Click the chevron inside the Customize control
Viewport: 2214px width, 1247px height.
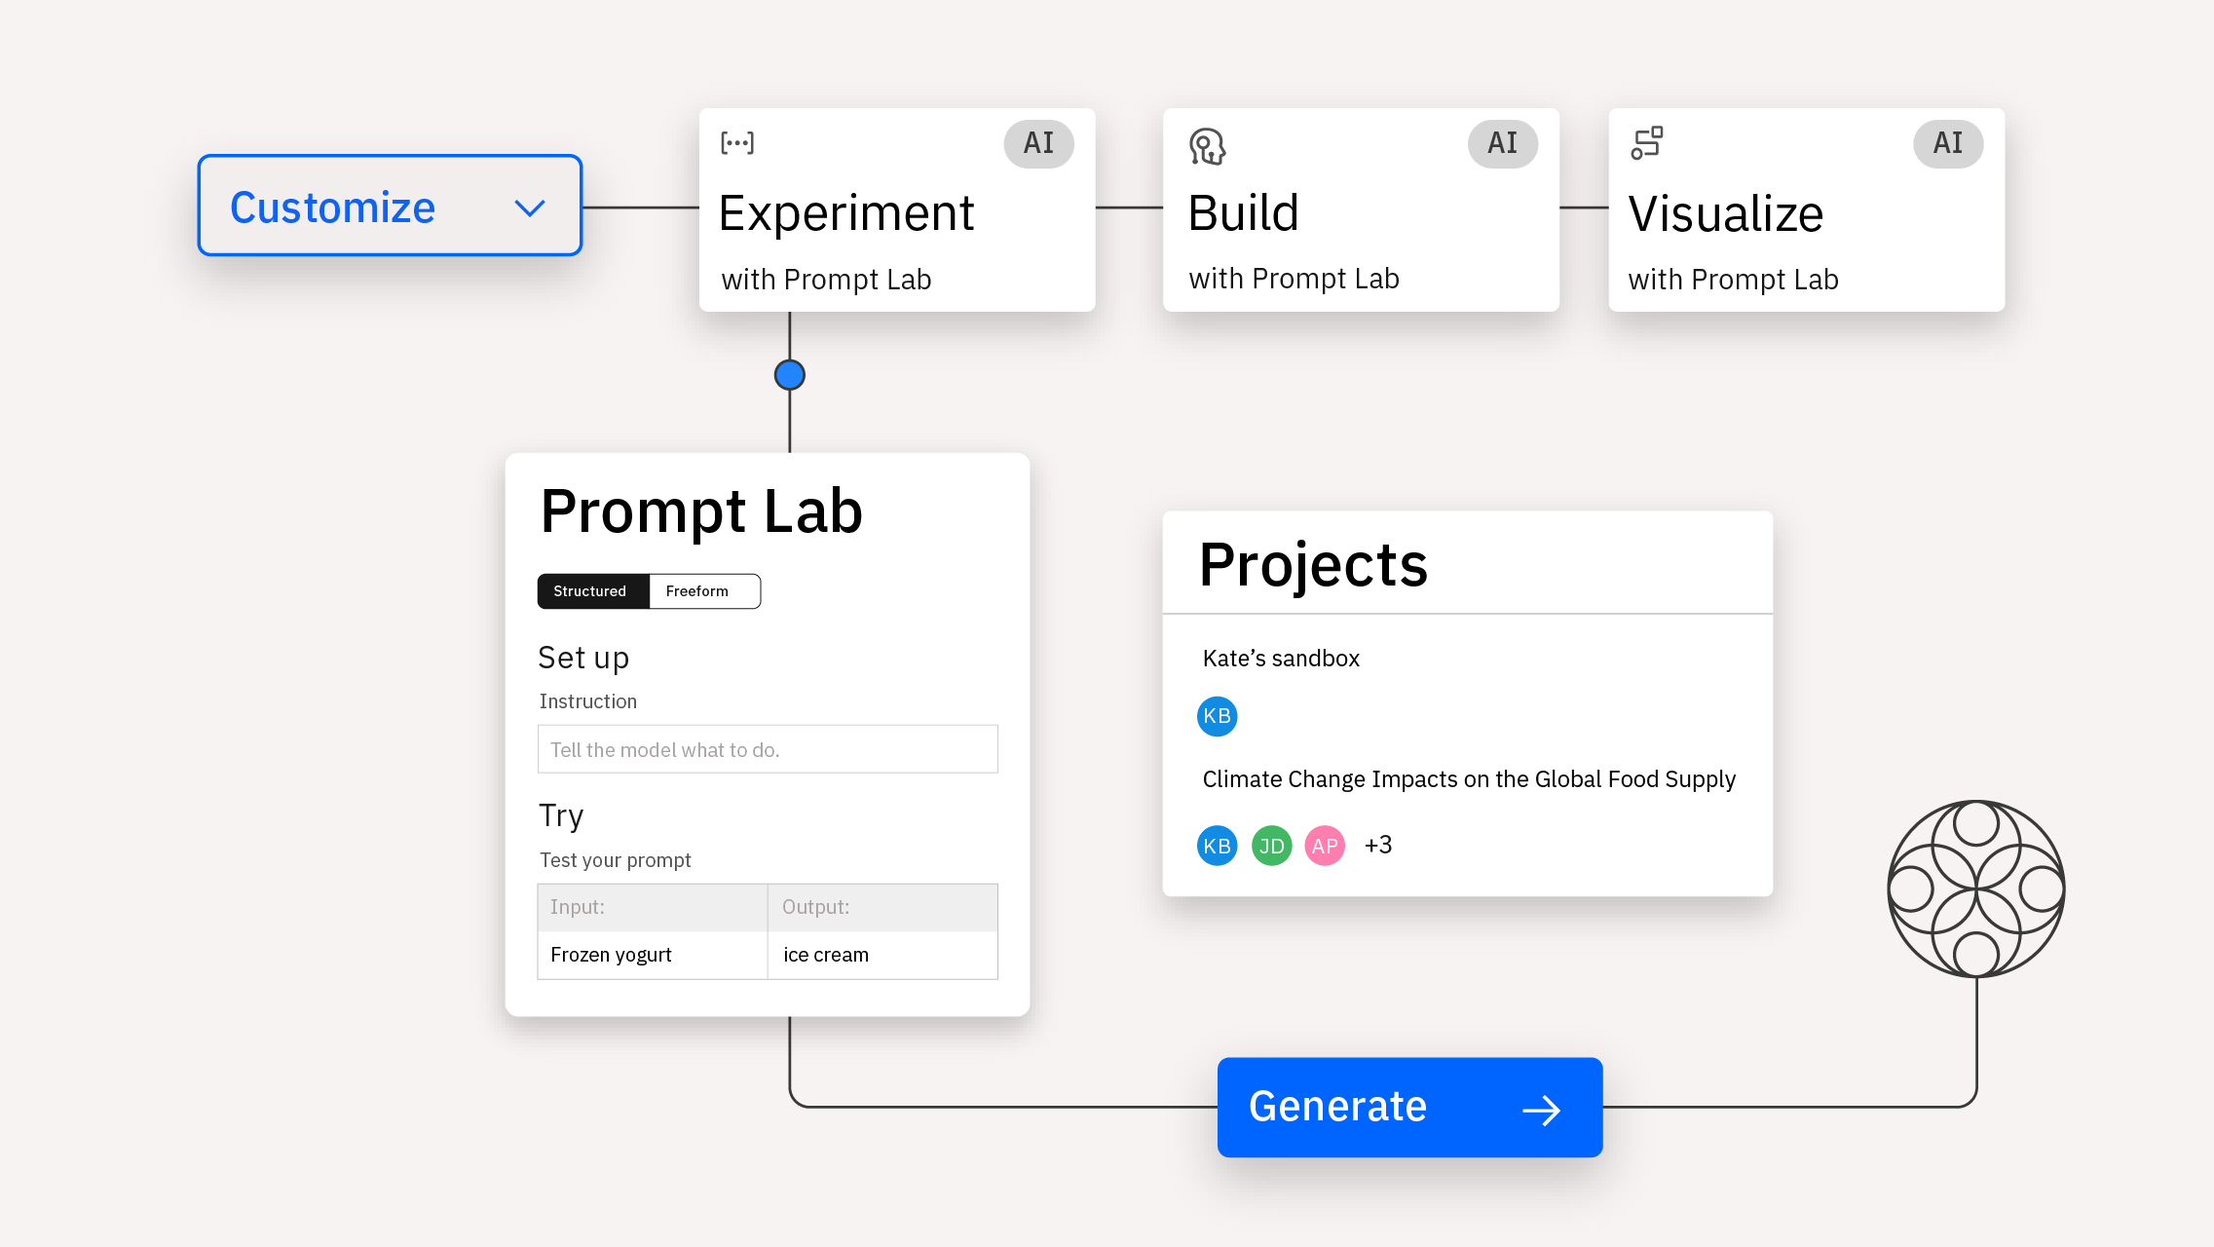pos(529,208)
